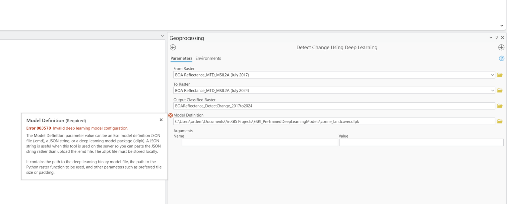Expand the To Raster dropdown
The height and width of the screenshot is (204, 507).
click(x=493, y=90)
